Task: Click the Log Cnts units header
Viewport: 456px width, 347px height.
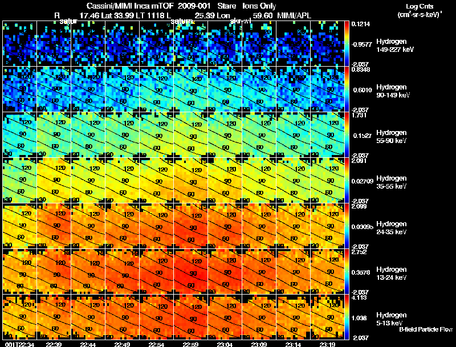Action: point(420,10)
